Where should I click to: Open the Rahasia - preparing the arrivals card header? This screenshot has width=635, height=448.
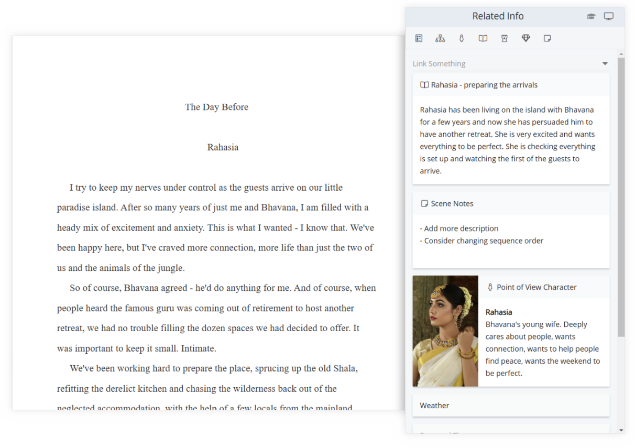click(511, 85)
